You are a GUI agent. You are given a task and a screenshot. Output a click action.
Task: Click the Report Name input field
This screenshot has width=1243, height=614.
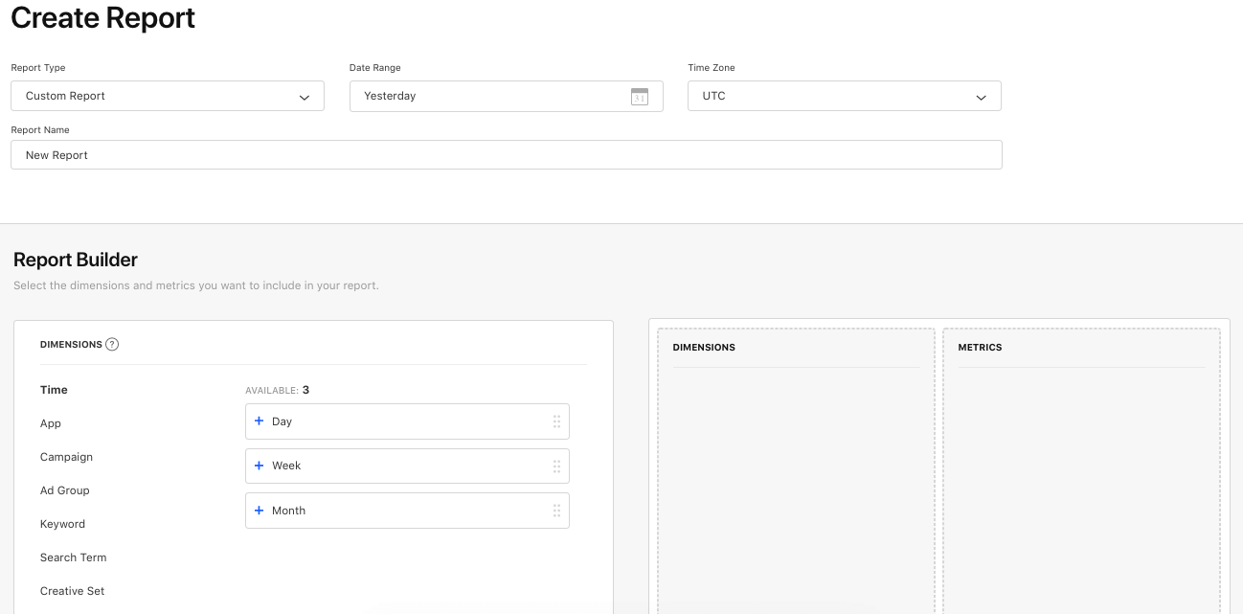(506, 154)
